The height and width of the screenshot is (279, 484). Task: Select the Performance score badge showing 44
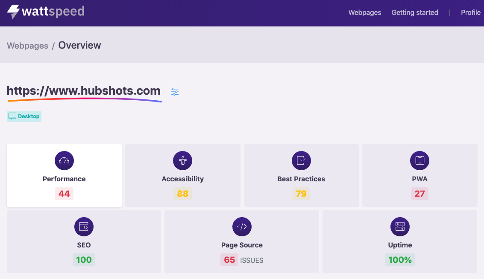[x=64, y=193]
